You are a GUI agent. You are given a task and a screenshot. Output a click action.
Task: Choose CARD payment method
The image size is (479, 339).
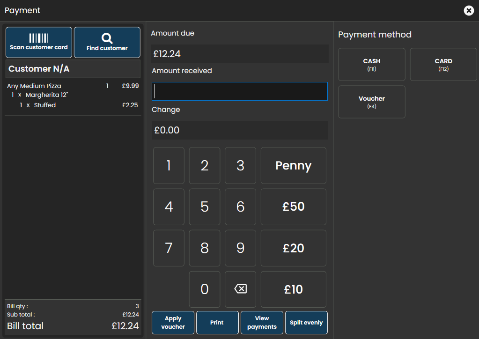(x=443, y=64)
